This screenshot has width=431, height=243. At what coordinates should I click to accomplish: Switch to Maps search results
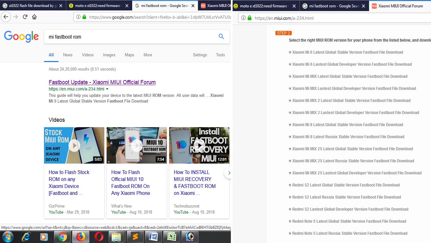click(129, 55)
